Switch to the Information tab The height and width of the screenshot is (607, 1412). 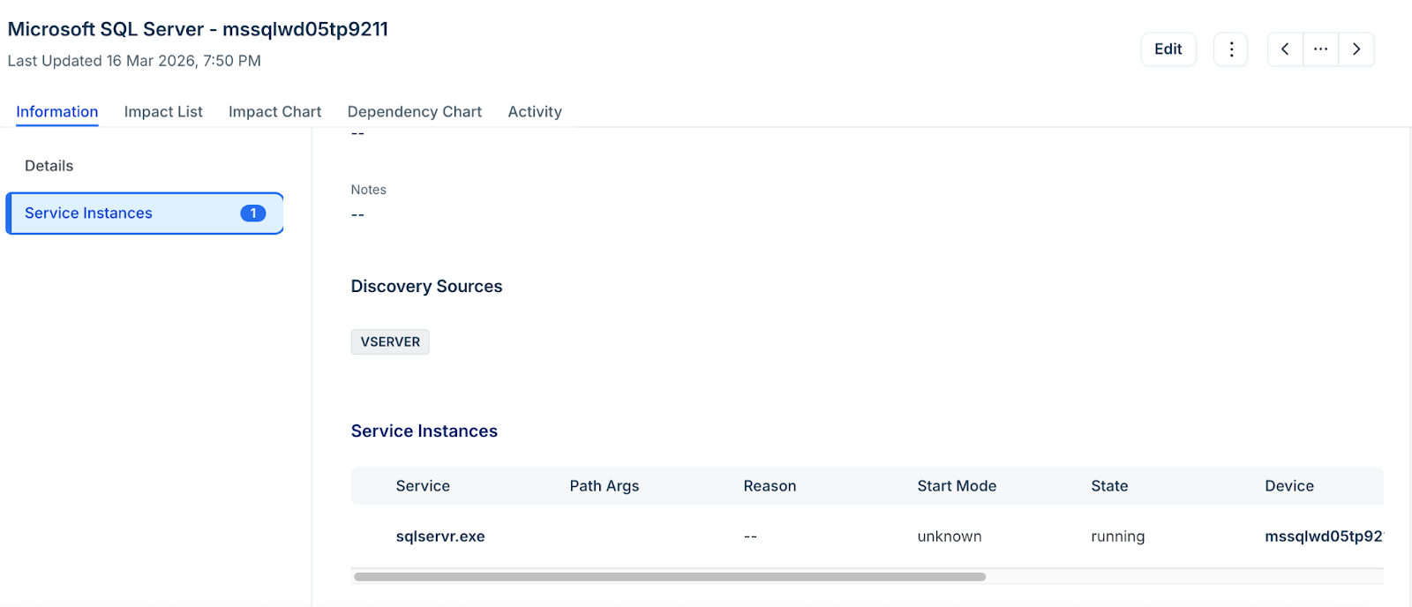[x=57, y=112]
